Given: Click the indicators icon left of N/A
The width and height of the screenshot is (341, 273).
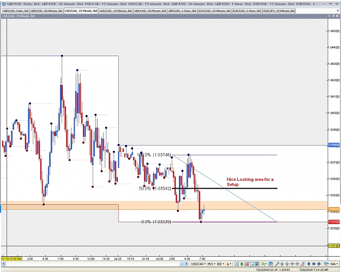Looking at the screenshot, I should pos(326,264).
